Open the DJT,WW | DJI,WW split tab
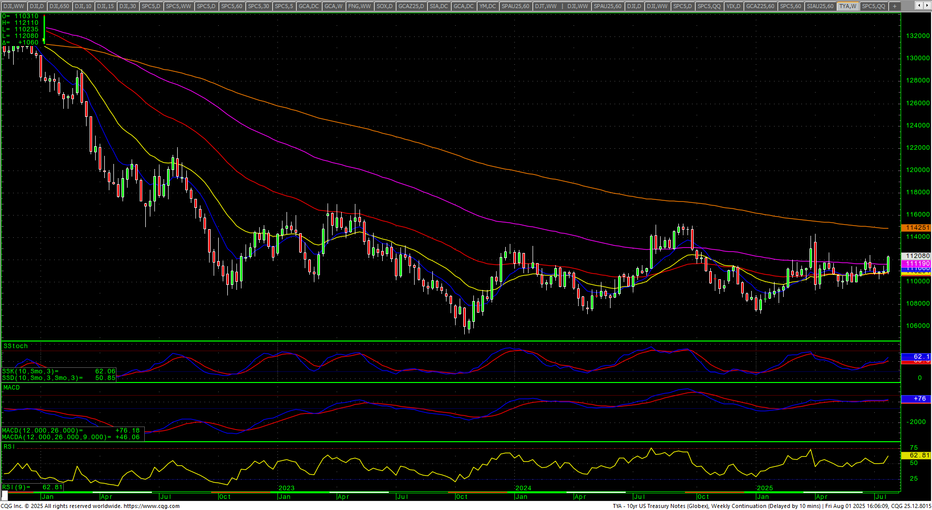 click(562, 6)
